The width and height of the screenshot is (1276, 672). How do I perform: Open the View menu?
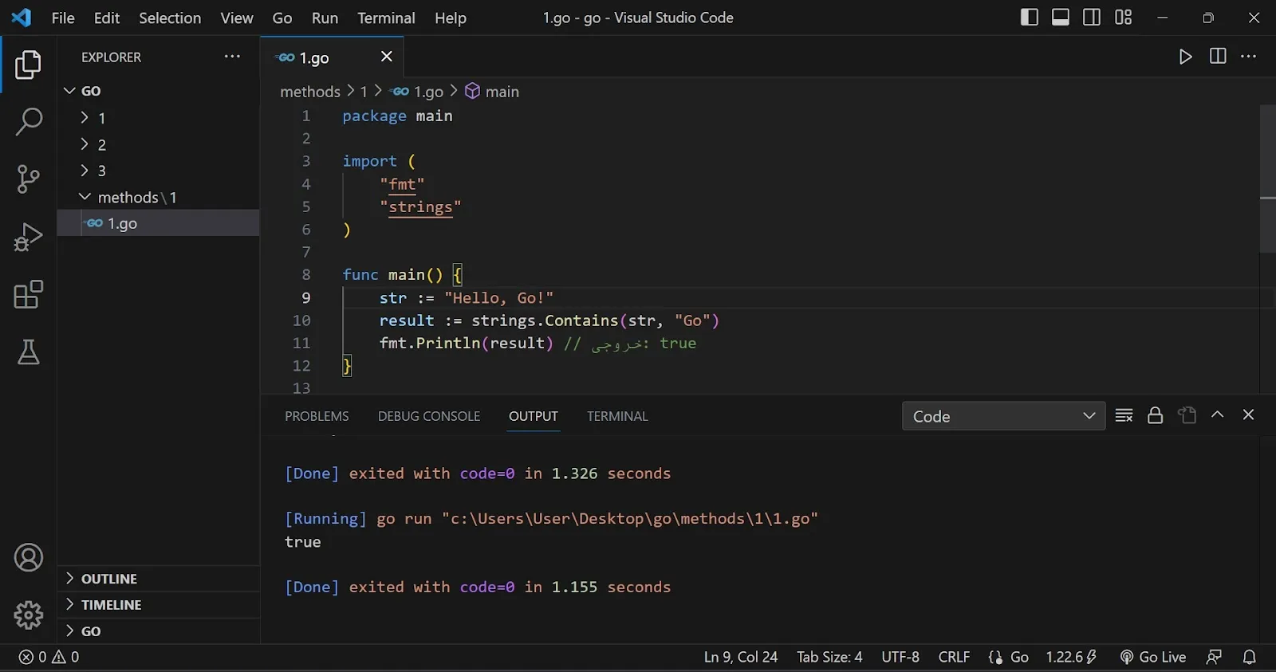coord(237,18)
